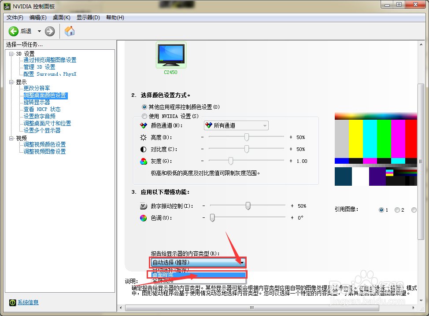Open the 文件(F) menu

(15, 18)
